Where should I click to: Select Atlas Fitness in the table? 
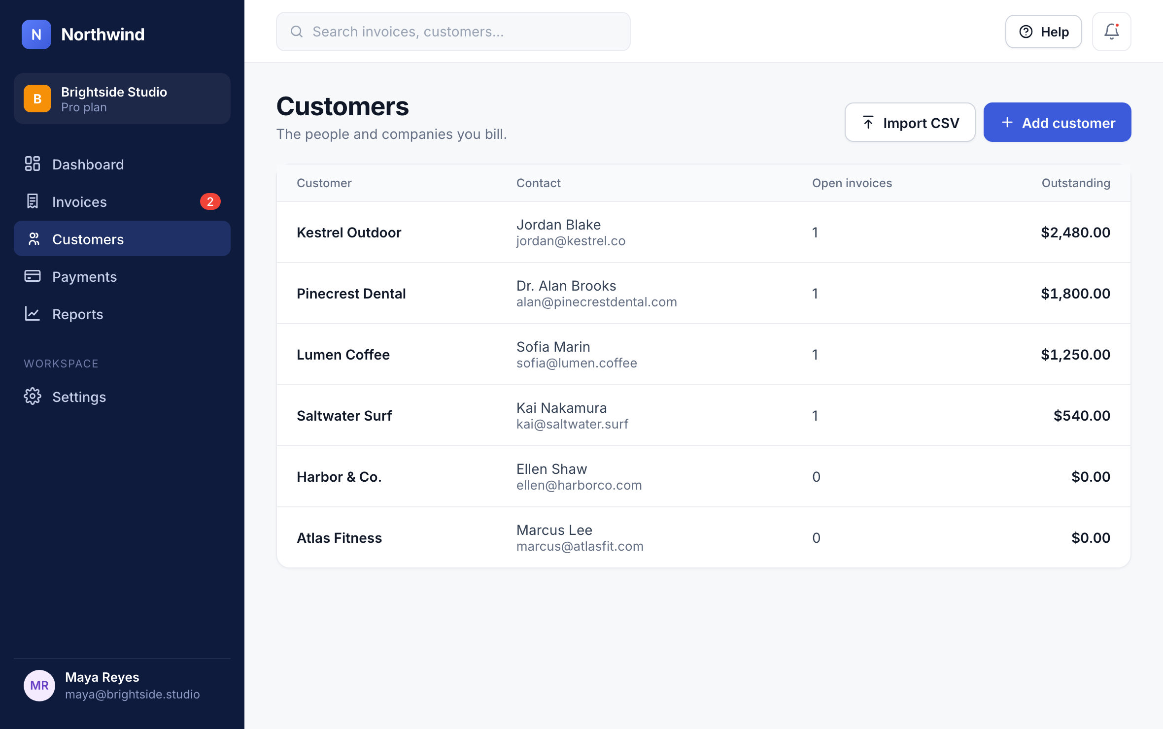pos(704,537)
